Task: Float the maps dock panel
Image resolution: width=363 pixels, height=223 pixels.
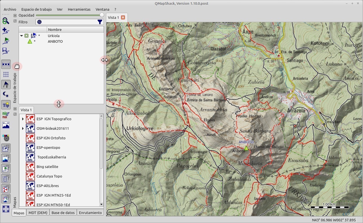Action: pos(15,114)
